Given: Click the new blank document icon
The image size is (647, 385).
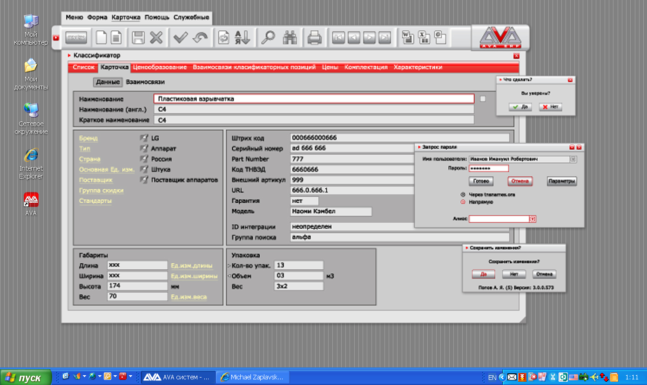Looking at the screenshot, I should coord(101,38).
